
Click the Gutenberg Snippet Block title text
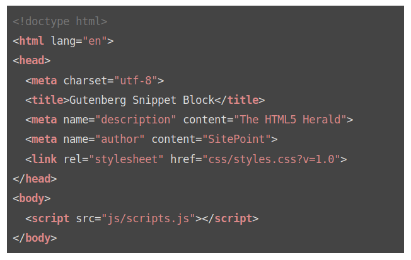pyautogui.click(x=142, y=100)
